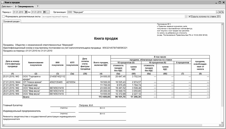Viewport: 226px width, 129px height.
Task: Click the Книга продаж window title icon
Action: [2, 2]
